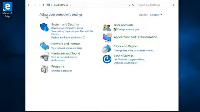Click the Forward arrow button

(35, 5)
